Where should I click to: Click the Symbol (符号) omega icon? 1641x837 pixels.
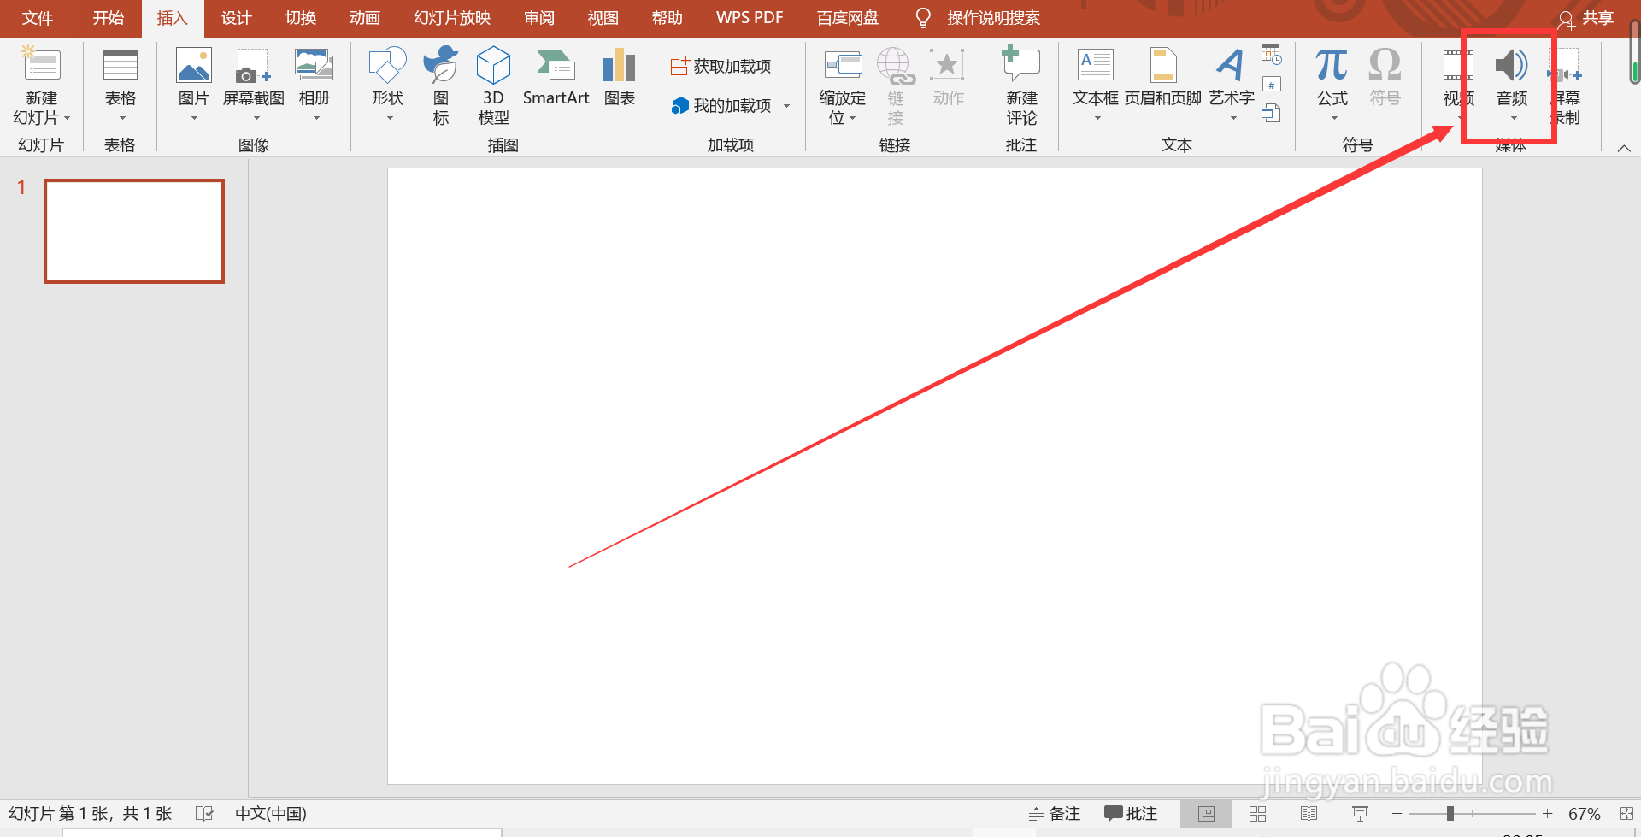[x=1385, y=65]
